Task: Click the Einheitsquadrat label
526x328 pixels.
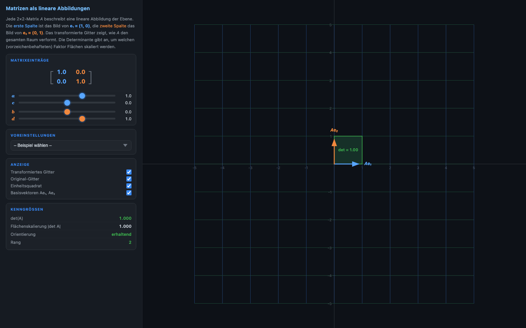Action: click(26, 186)
